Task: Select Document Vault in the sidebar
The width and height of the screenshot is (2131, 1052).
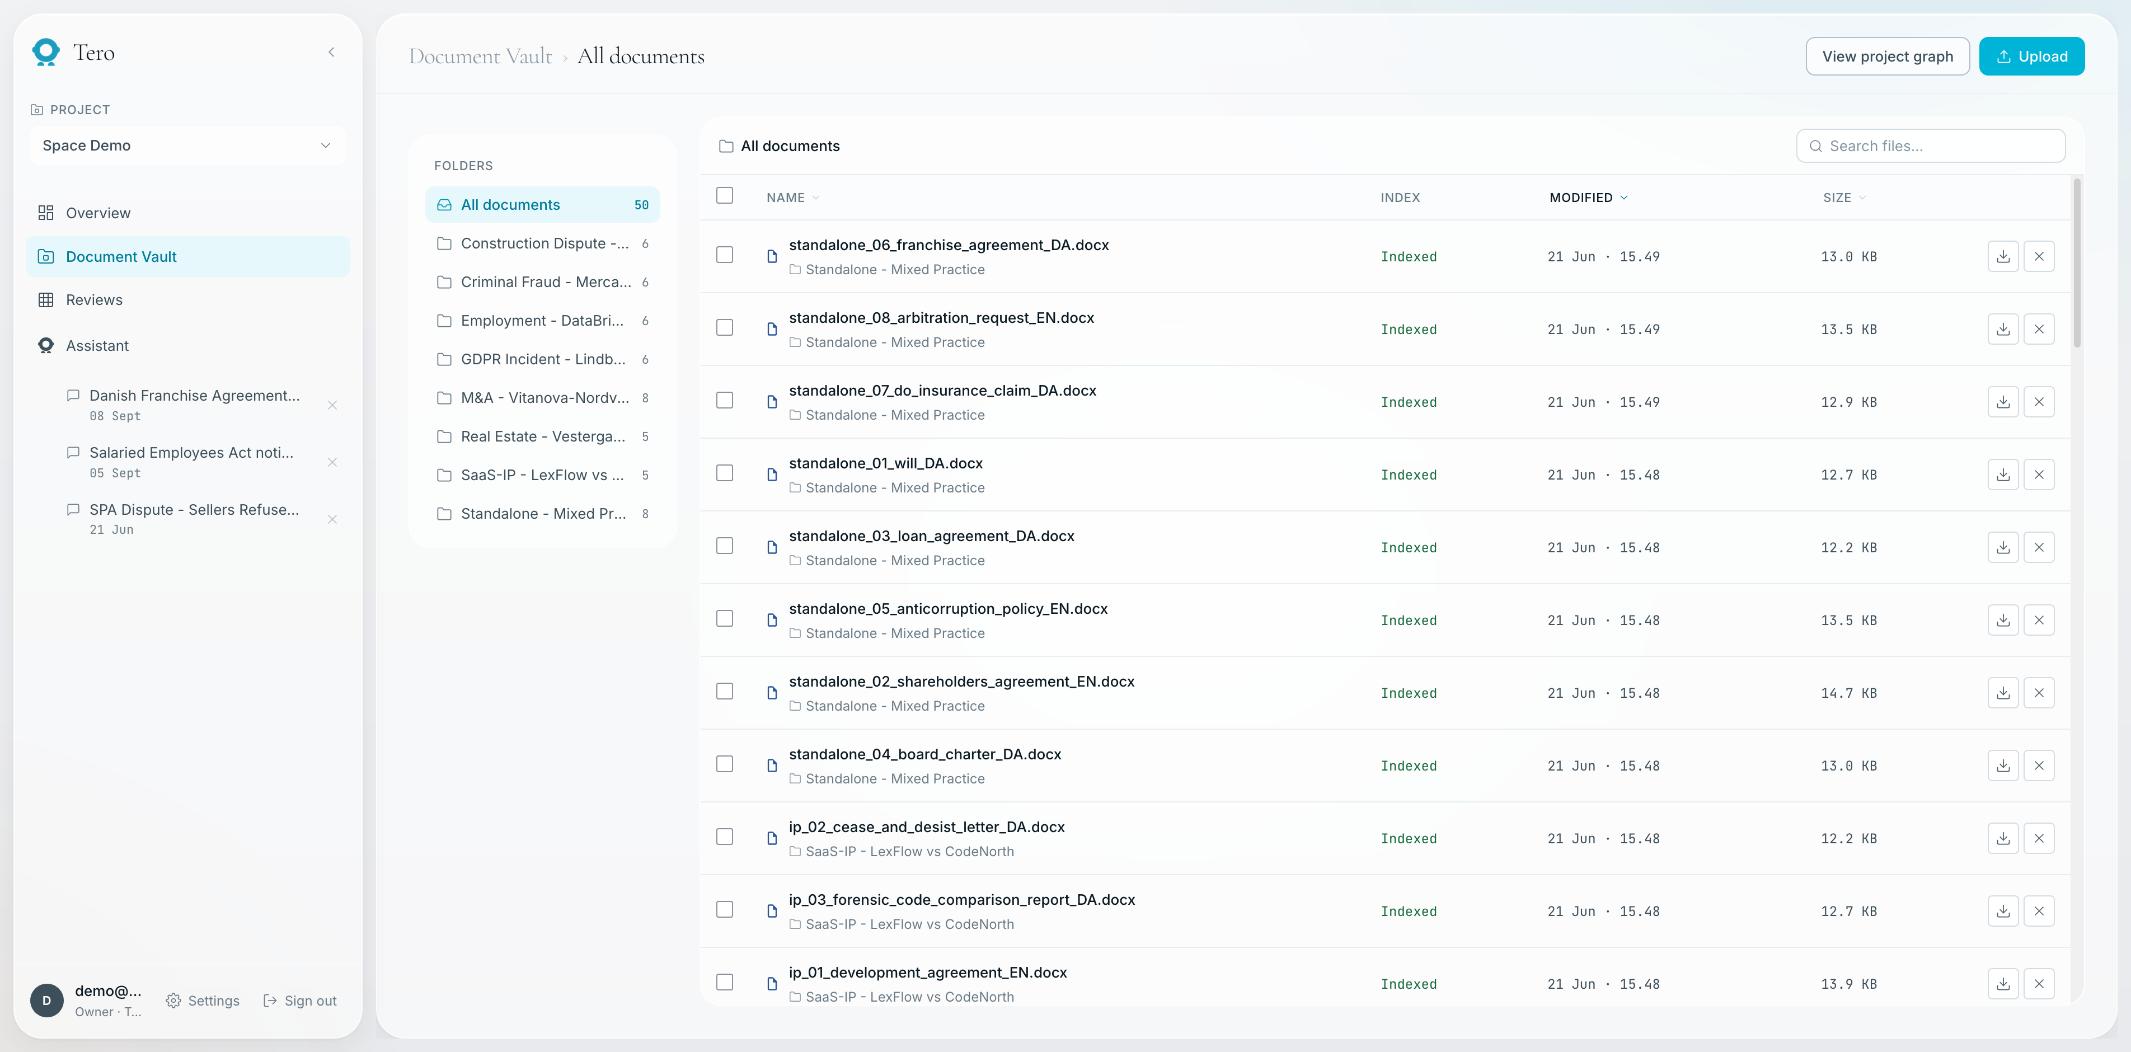Action: tap(187, 257)
